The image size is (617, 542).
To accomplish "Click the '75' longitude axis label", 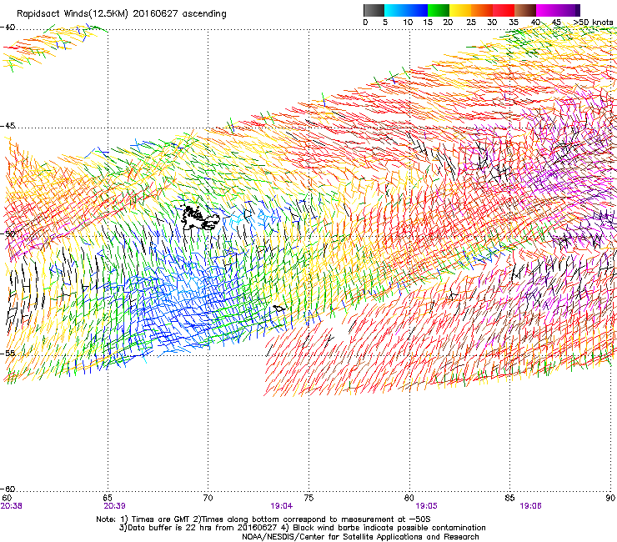I will (308, 498).
